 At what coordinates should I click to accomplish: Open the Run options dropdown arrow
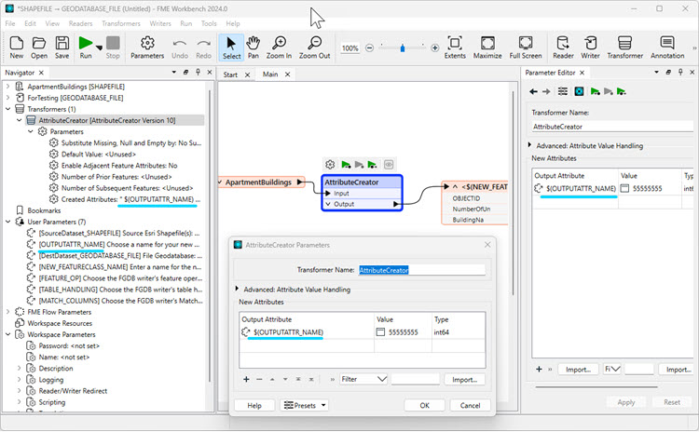pyautogui.click(x=99, y=47)
